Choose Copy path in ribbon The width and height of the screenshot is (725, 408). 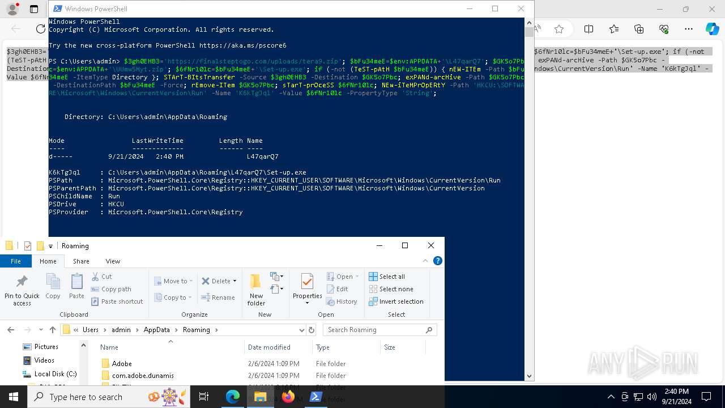(111, 289)
